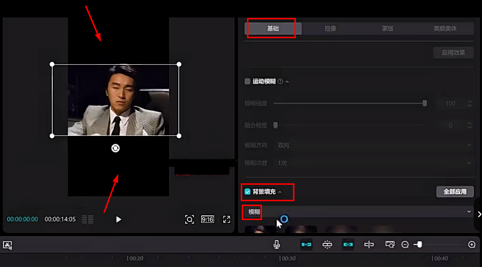
Task: Open the preview zoom-to-fit icon
Action: [x=190, y=219]
